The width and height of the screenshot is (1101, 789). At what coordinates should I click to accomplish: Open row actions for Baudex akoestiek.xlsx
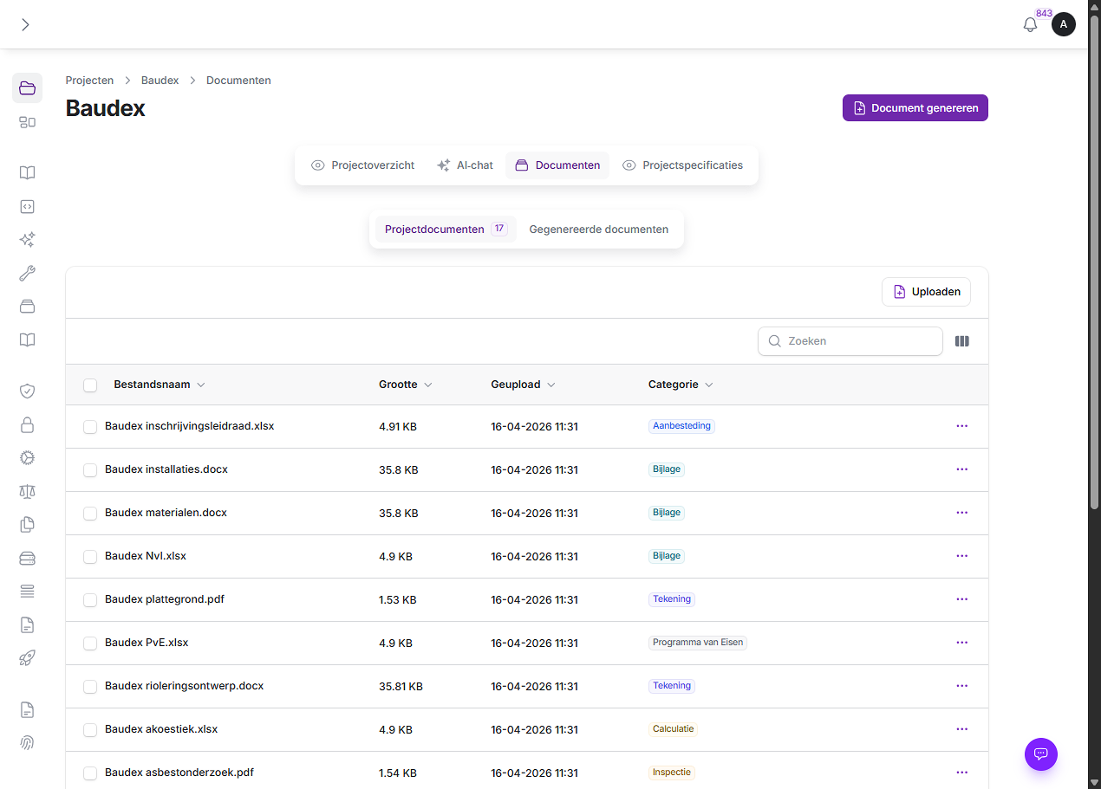coord(961,729)
